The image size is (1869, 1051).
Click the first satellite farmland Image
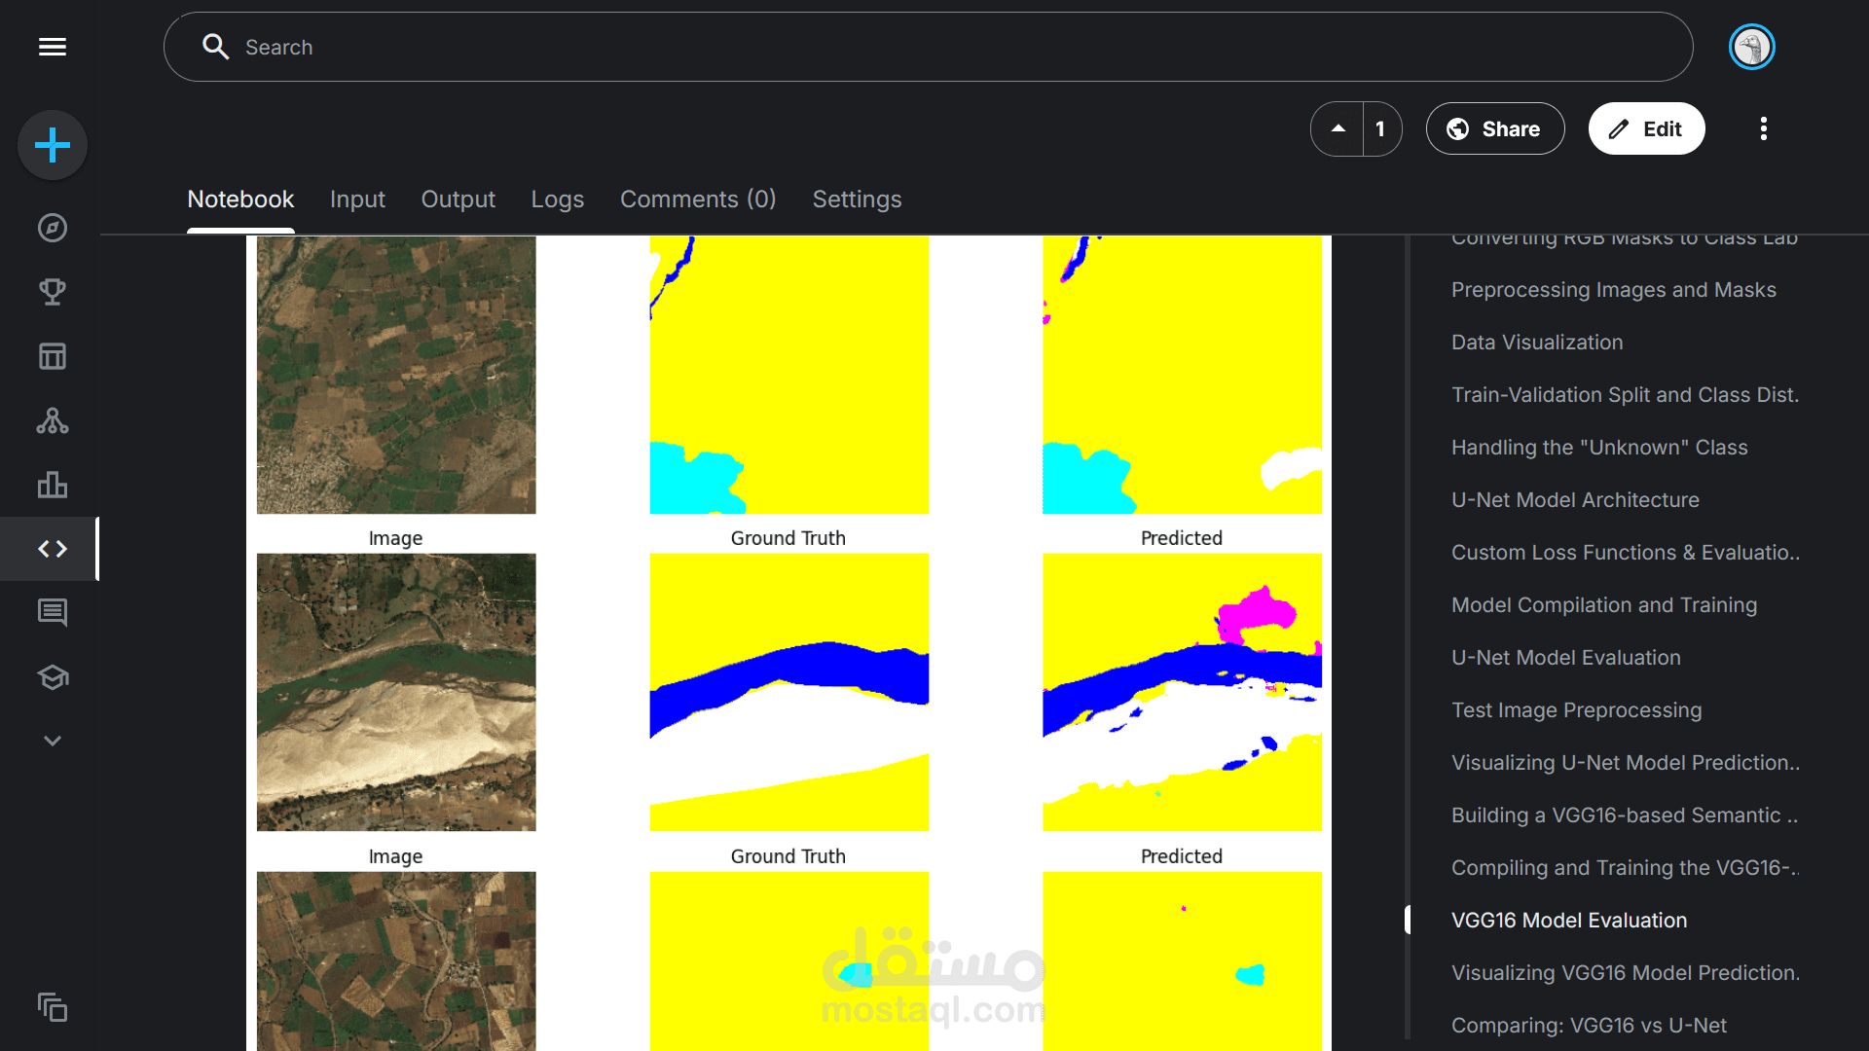(396, 375)
